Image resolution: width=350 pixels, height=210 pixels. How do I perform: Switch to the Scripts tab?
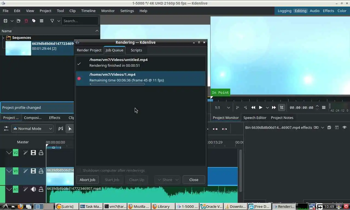pyautogui.click(x=136, y=50)
